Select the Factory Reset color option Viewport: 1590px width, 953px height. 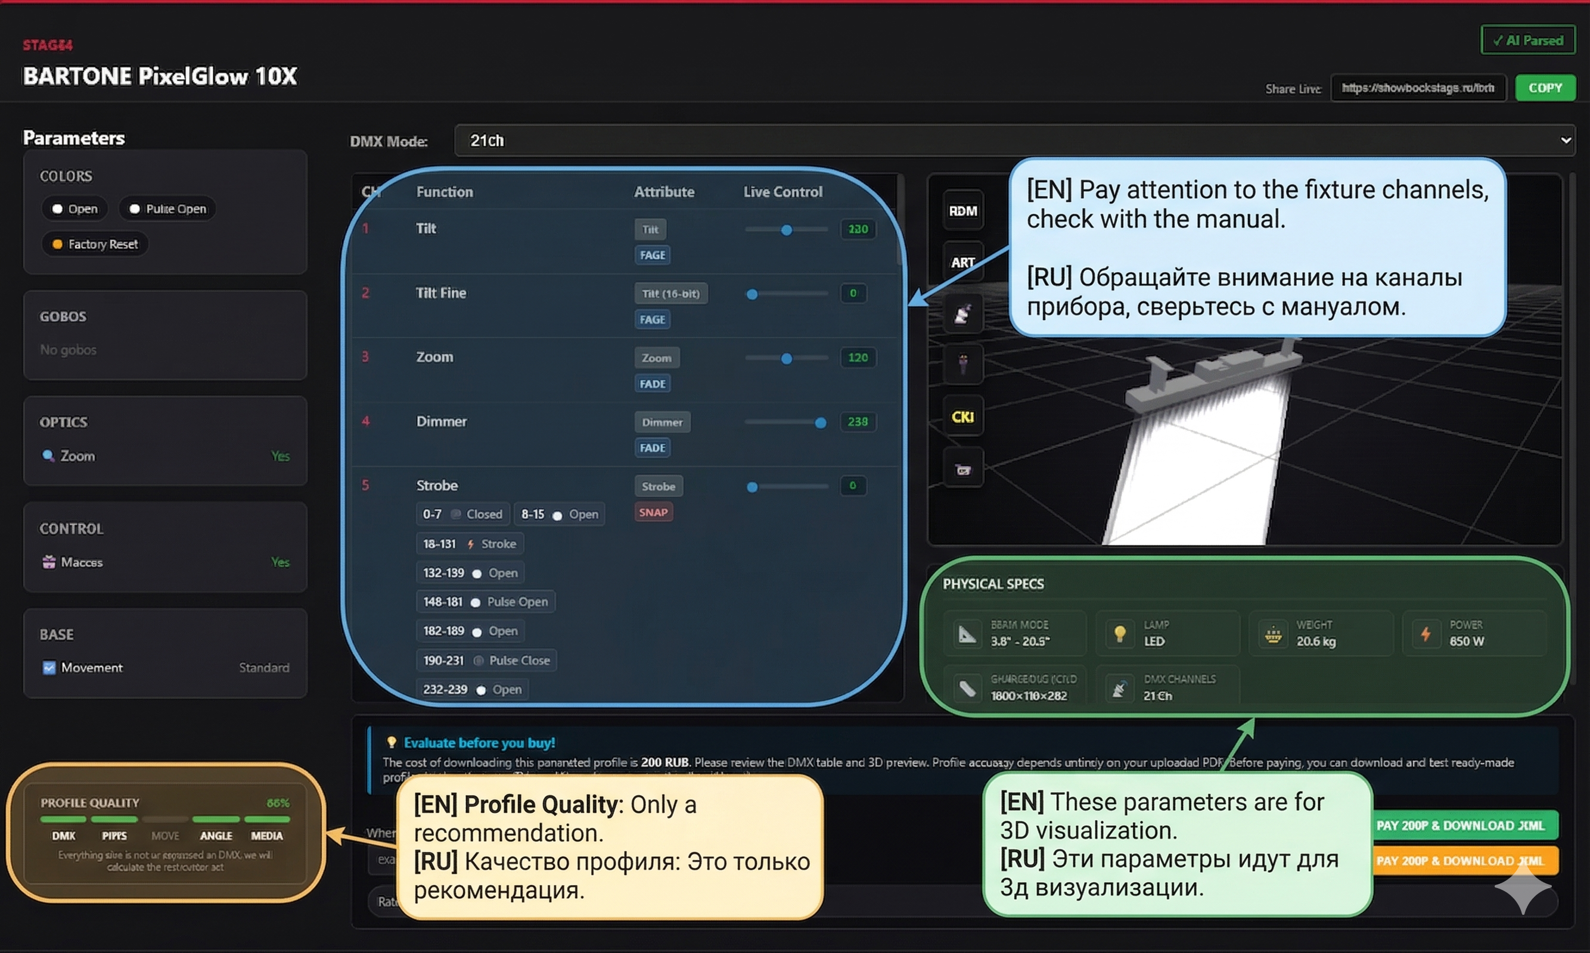click(x=95, y=244)
